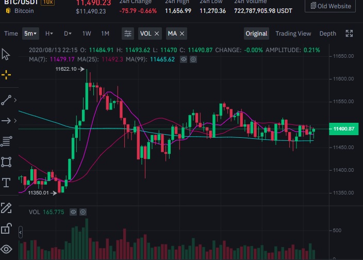Screen dimensions: 363x260
Task: Open the H hourly interval dropdown
Action: point(49,34)
